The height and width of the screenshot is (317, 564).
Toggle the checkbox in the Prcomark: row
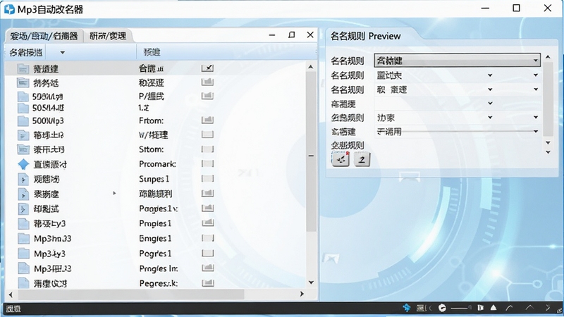[207, 163]
